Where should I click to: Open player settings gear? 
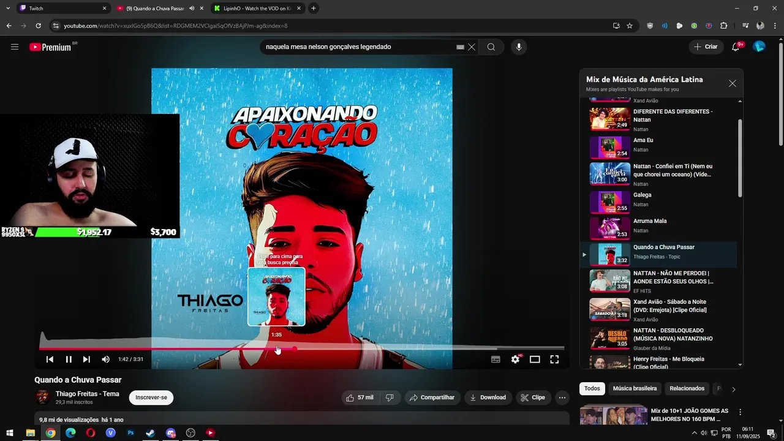coord(515,360)
